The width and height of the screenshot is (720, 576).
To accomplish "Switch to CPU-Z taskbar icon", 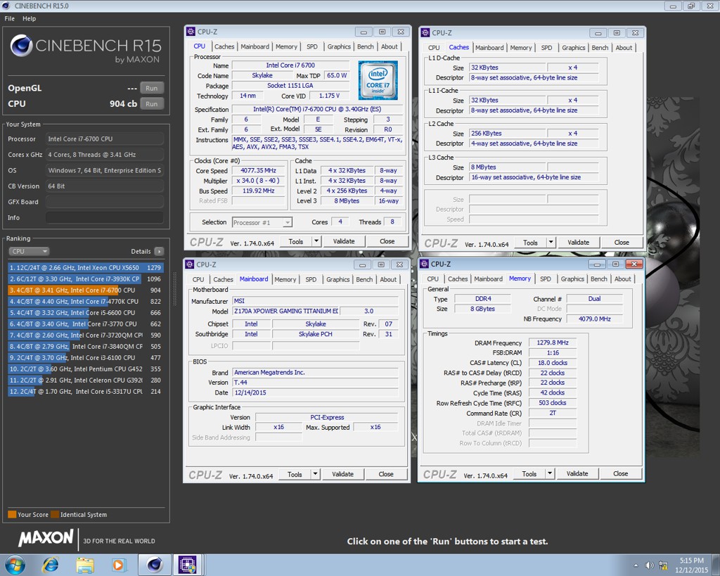I will point(187,565).
